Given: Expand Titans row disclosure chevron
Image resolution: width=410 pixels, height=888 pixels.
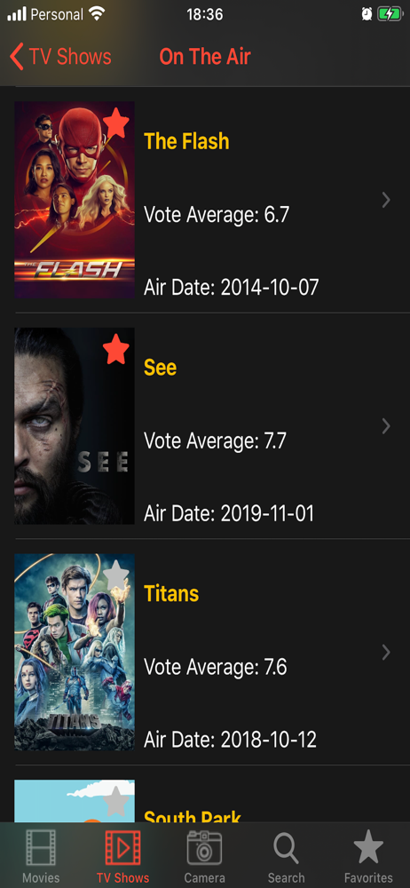Looking at the screenshot, I should point(386,653).
